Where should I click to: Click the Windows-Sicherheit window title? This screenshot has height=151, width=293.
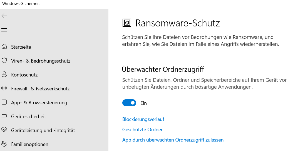click(21, 4)
